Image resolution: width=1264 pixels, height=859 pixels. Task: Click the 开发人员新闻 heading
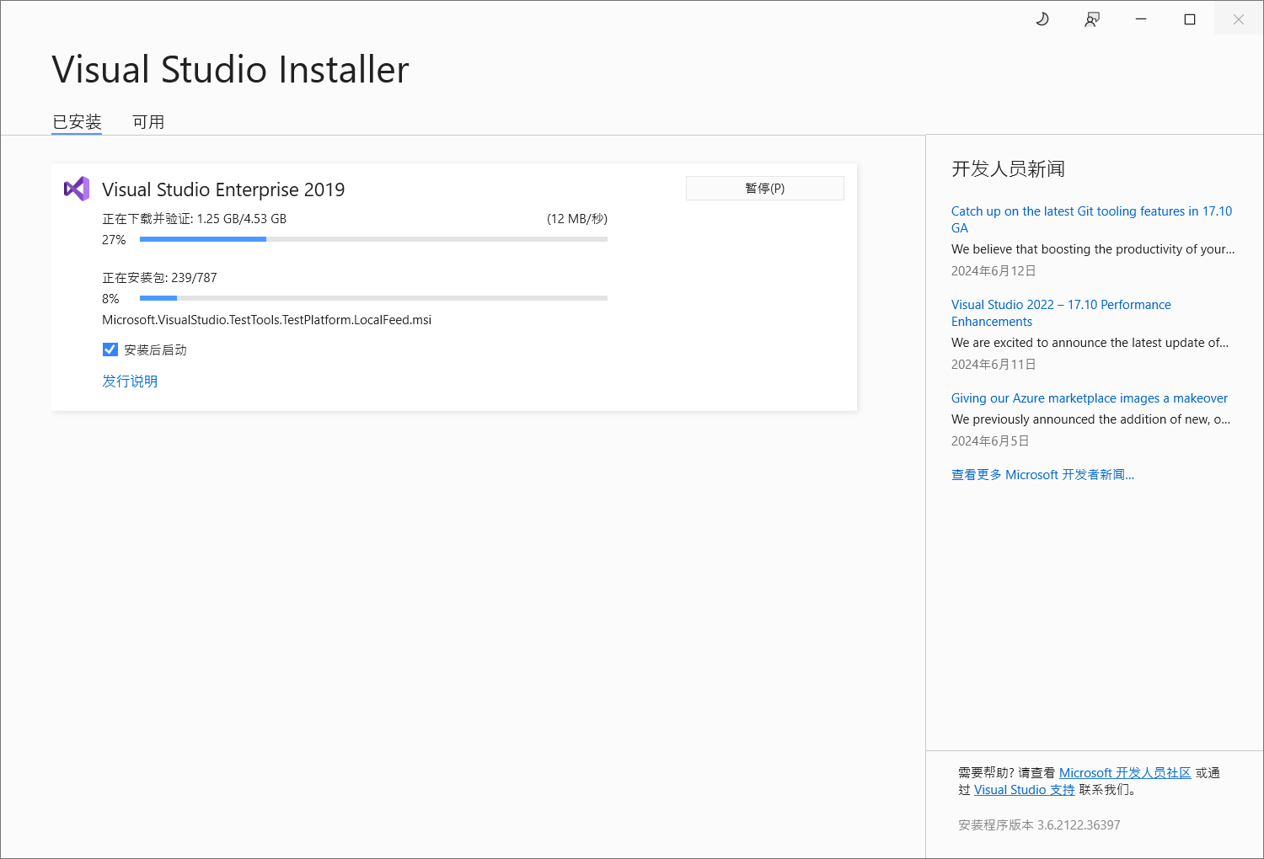tap(1008, 168)
